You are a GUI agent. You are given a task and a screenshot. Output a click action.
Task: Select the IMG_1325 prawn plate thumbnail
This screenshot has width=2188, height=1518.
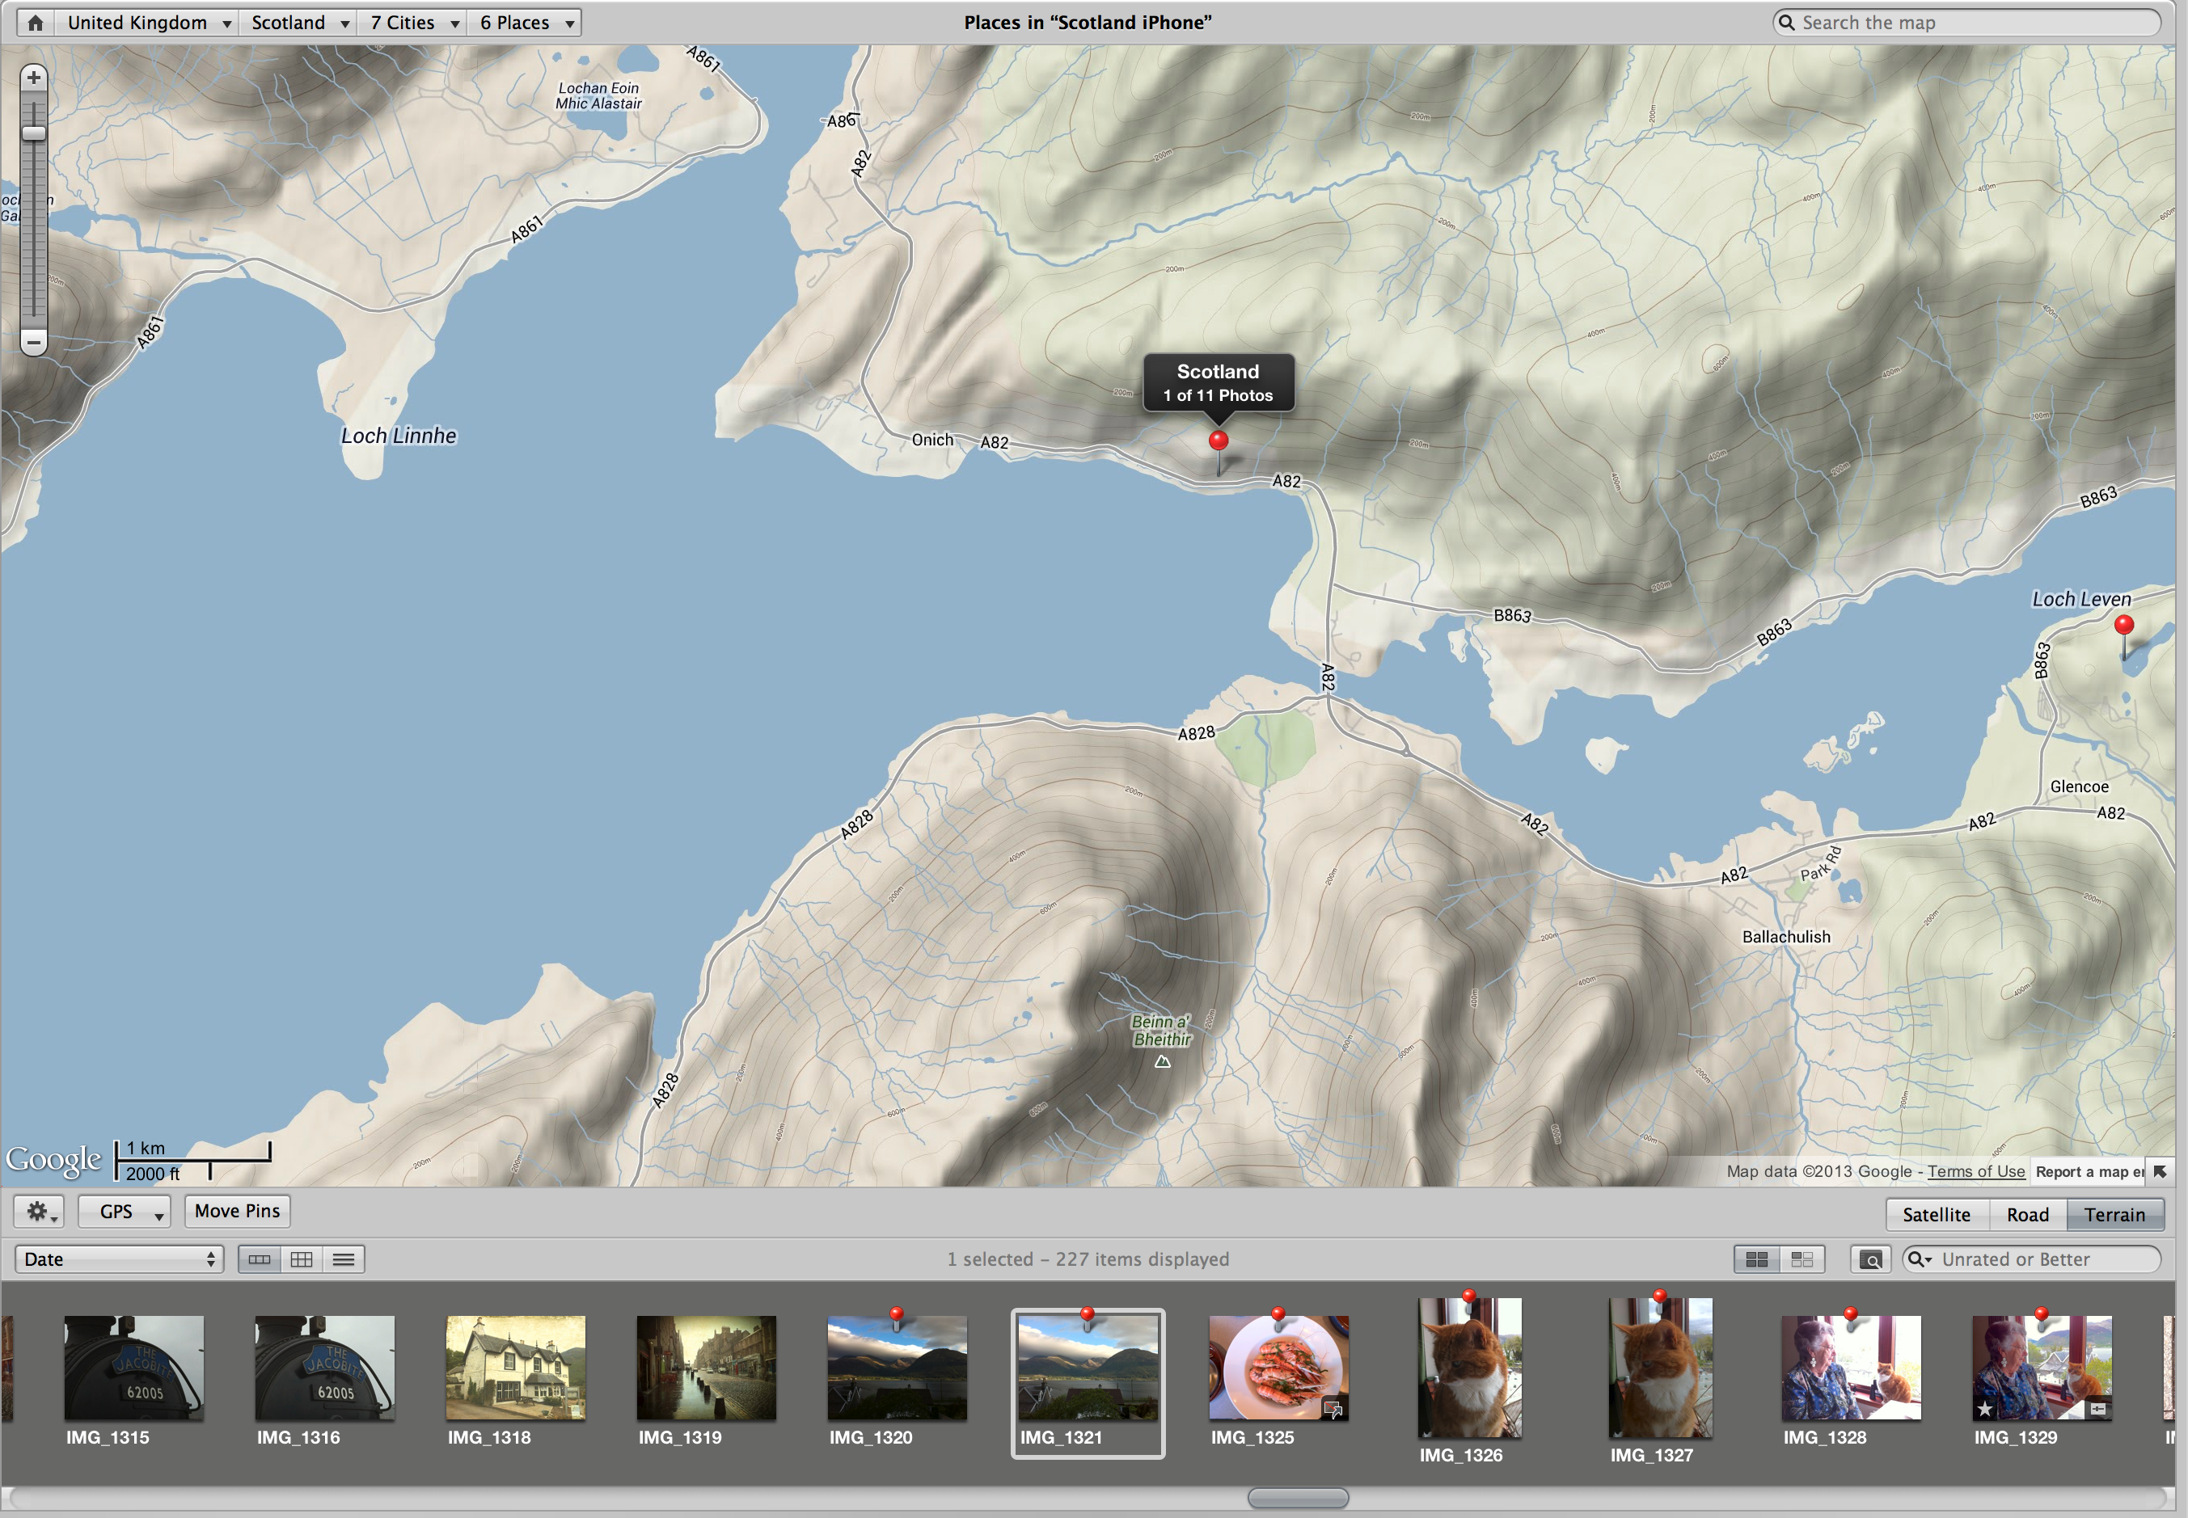[1278, 1368]
